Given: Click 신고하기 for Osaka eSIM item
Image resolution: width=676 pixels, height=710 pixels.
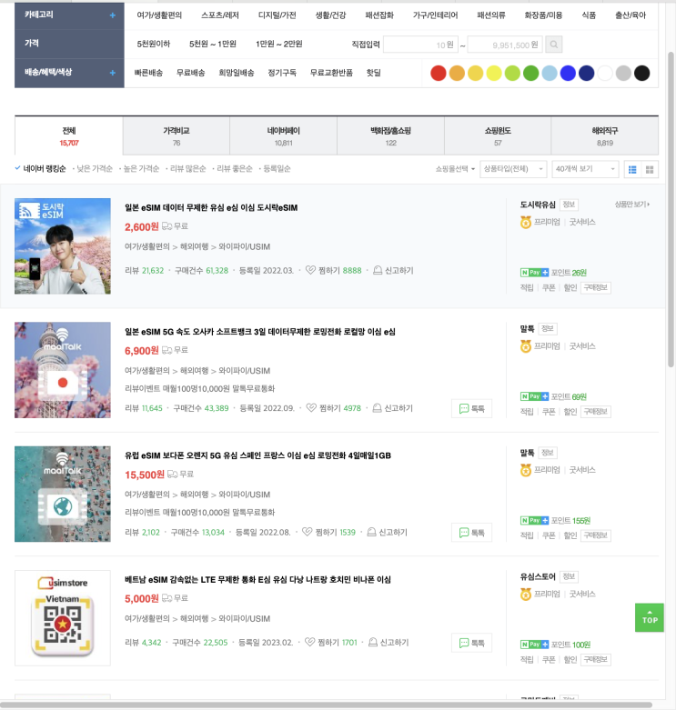Looking at the screenshot, I should (393, 408).
